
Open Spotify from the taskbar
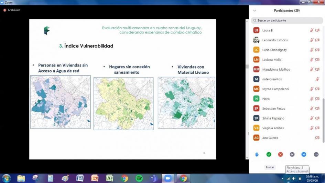[x=139, y=178]
